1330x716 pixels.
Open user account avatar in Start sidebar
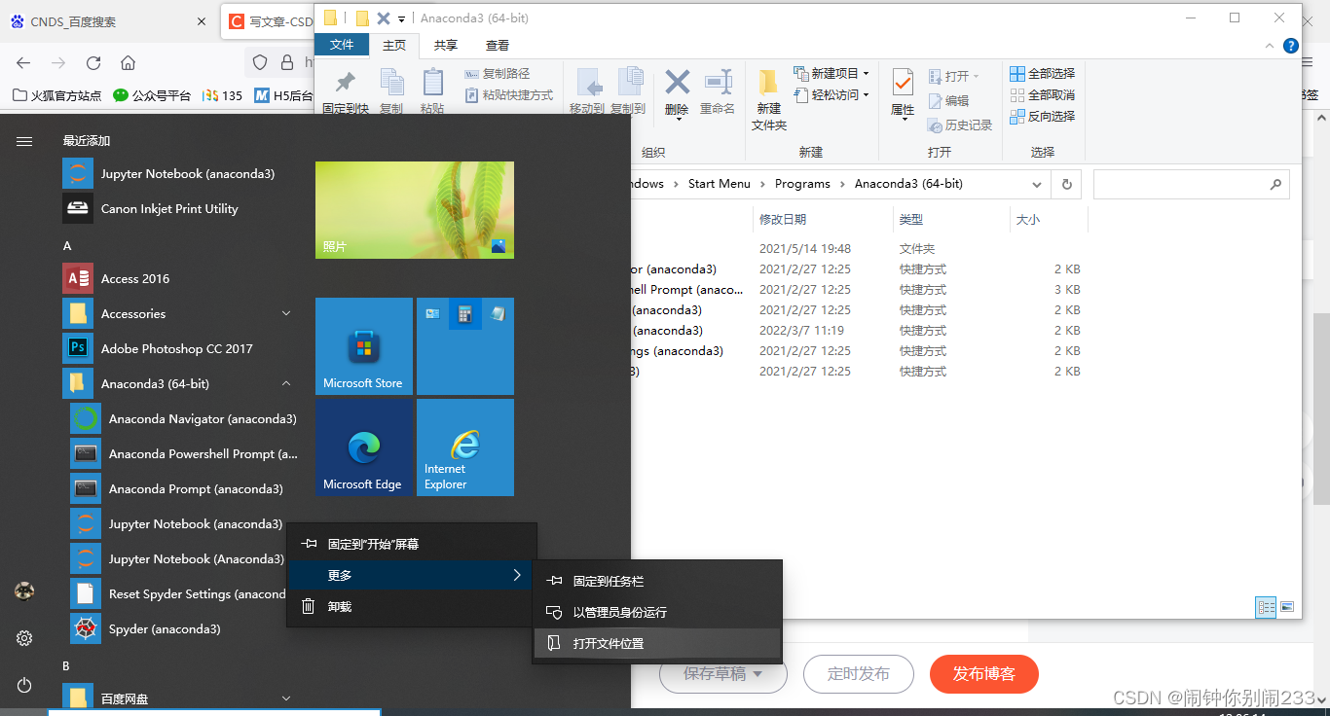pos(24,591)
